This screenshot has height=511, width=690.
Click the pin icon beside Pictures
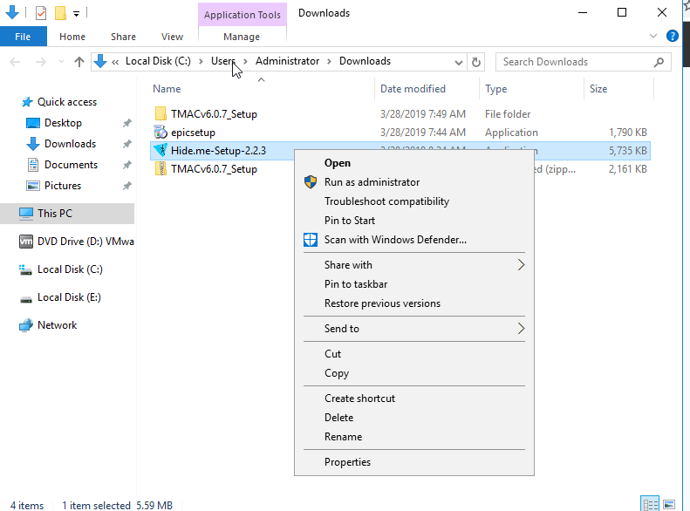point(126,186)
